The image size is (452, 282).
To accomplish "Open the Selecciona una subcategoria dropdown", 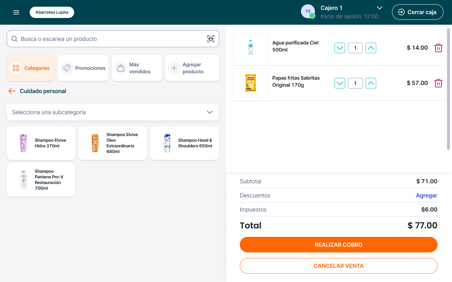I will pyautogui.click(x=113, y=112).
